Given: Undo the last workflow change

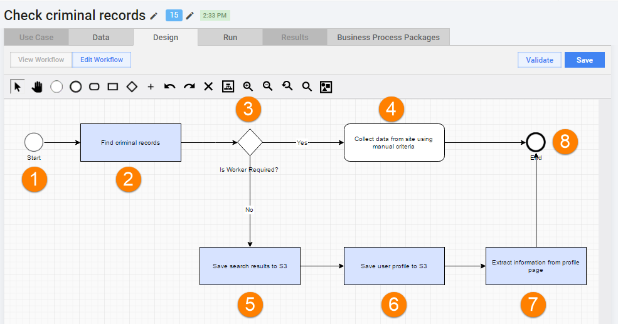Looking at the screenshot, I should tap(170, 86).
